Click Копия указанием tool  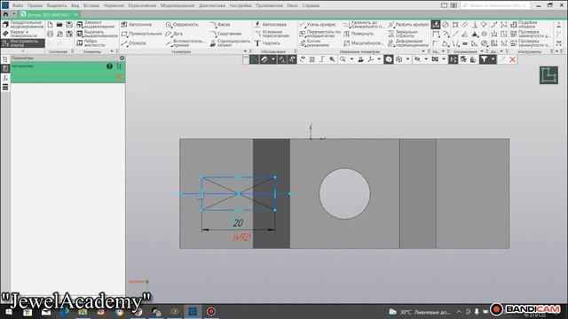tap(314, 43)
